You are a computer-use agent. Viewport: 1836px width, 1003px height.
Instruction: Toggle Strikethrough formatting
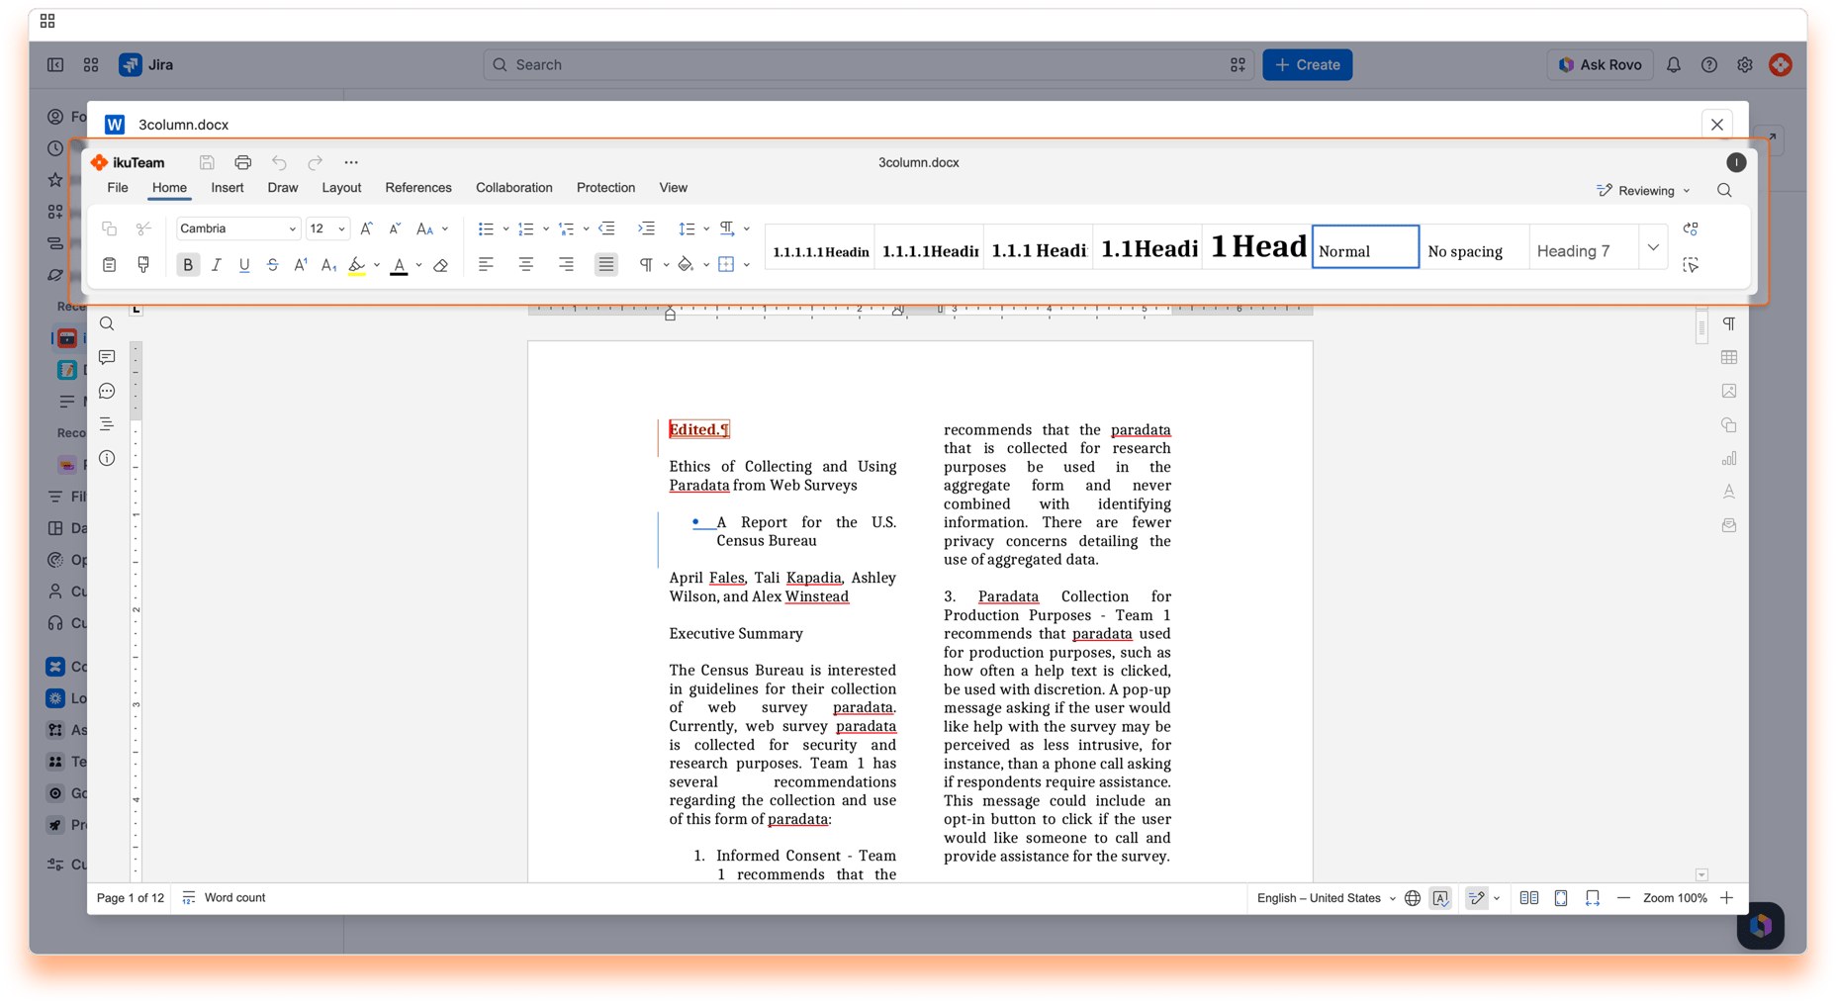[273, 265]
